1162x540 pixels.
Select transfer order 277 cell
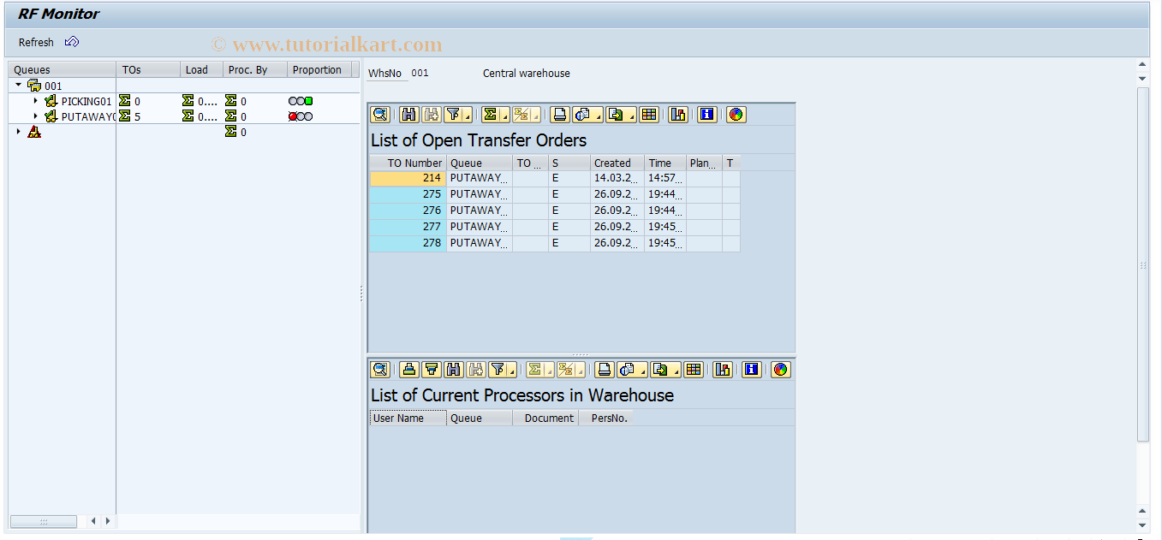408,227
